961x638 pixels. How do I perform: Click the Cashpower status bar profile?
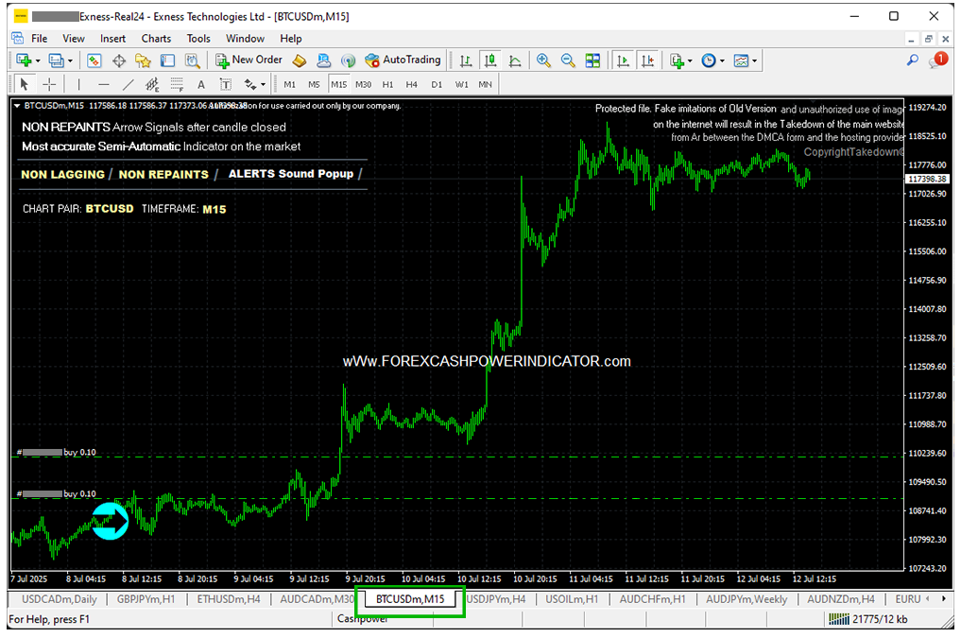[363, 619]
